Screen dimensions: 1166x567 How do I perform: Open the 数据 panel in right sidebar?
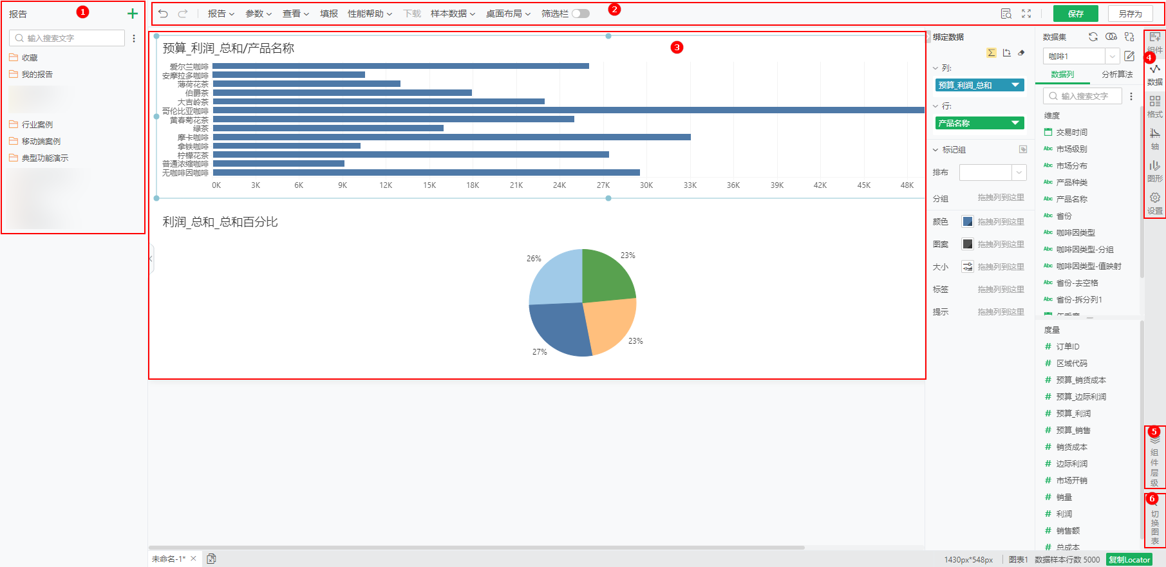pyautogui.click(x=1155, y=75)
